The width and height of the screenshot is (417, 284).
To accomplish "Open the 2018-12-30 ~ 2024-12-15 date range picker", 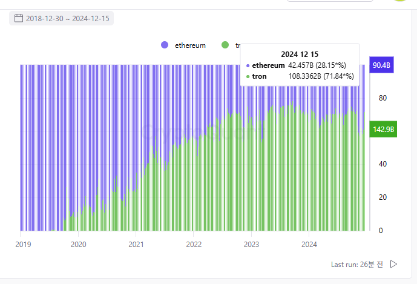I will 62,18.
